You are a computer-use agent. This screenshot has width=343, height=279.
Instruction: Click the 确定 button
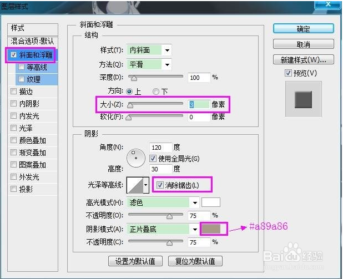coord(303,29)
